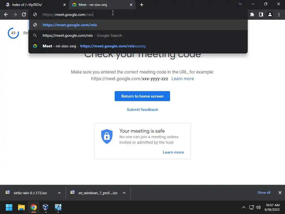
Task: Click the "Your meeting is safe" heading
Action: click(142, 131)
